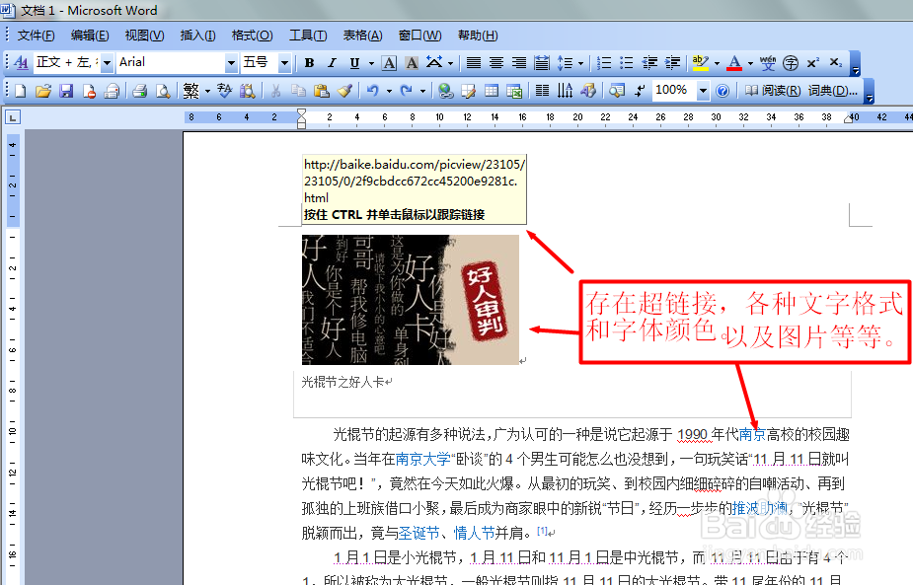The image size is (913, 585).
Task: Follow the 圣诞节 hyperlink
Action: [x=419, y=533]
